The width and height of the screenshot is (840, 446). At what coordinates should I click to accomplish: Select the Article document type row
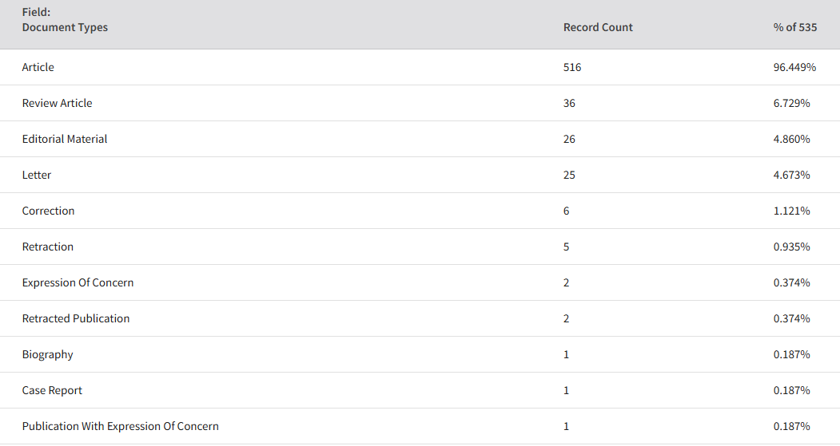[420, 67]
